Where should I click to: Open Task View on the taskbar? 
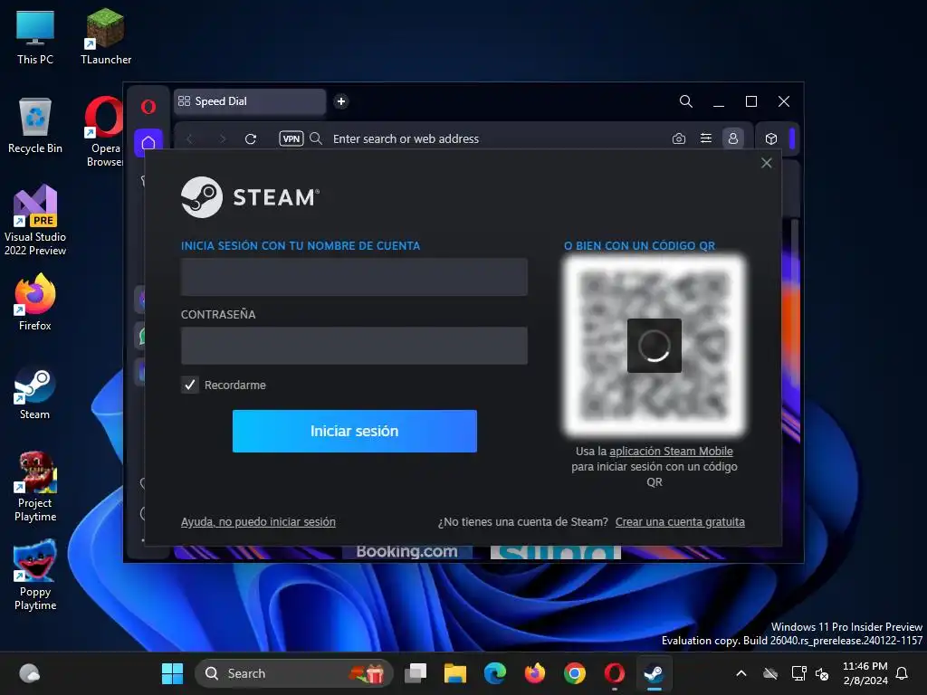tap(416, 673)
